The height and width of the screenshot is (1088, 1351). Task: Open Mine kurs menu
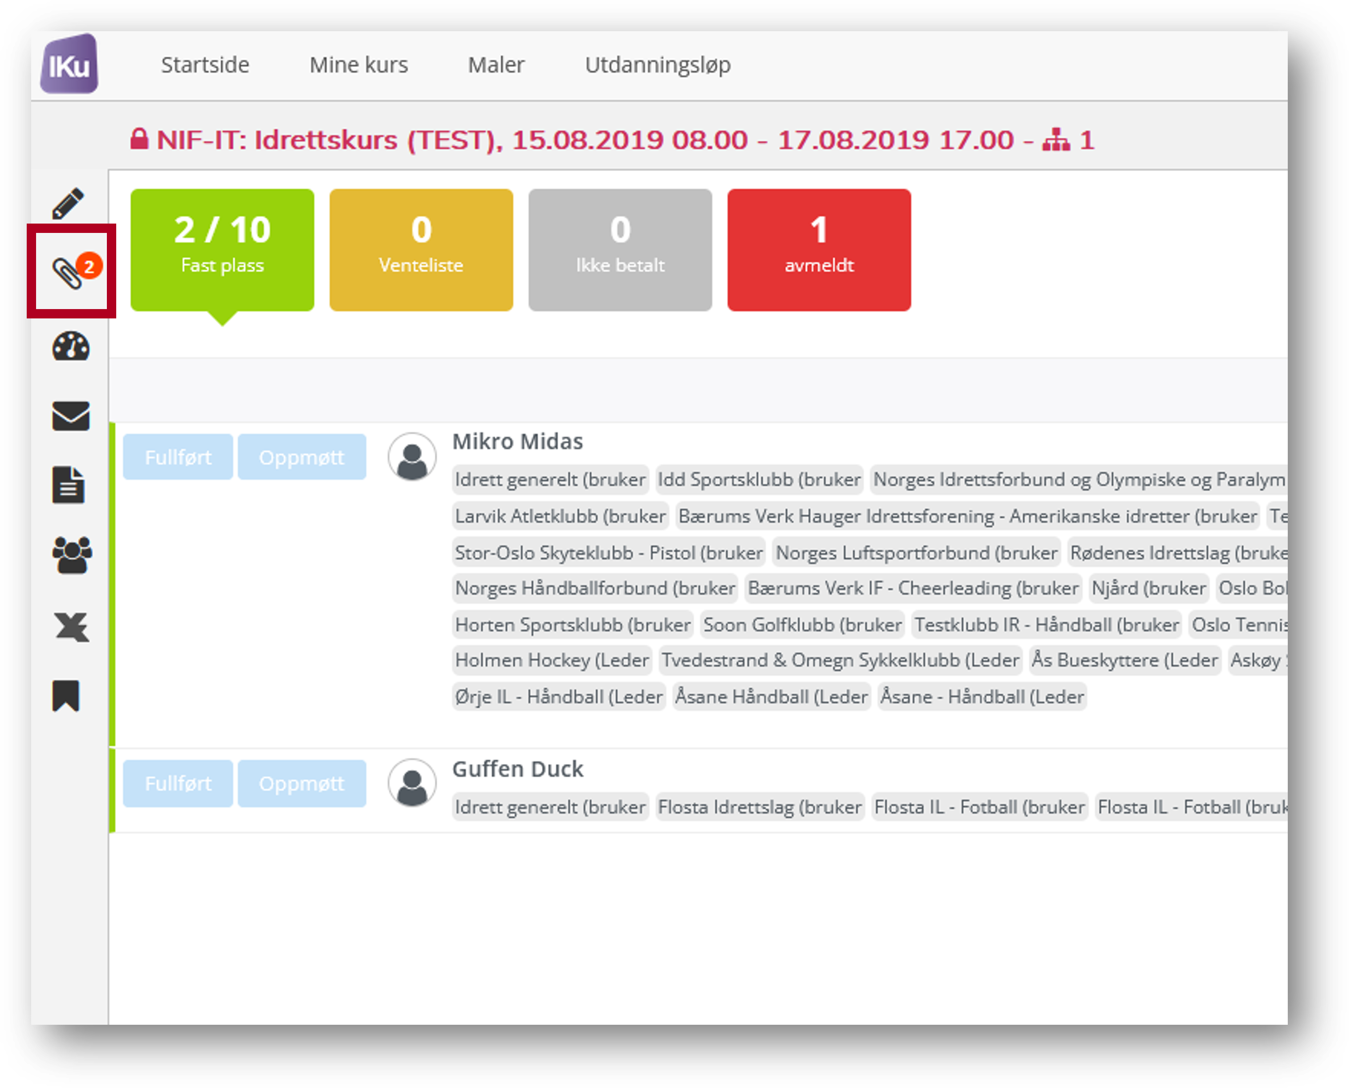(358, 65)
